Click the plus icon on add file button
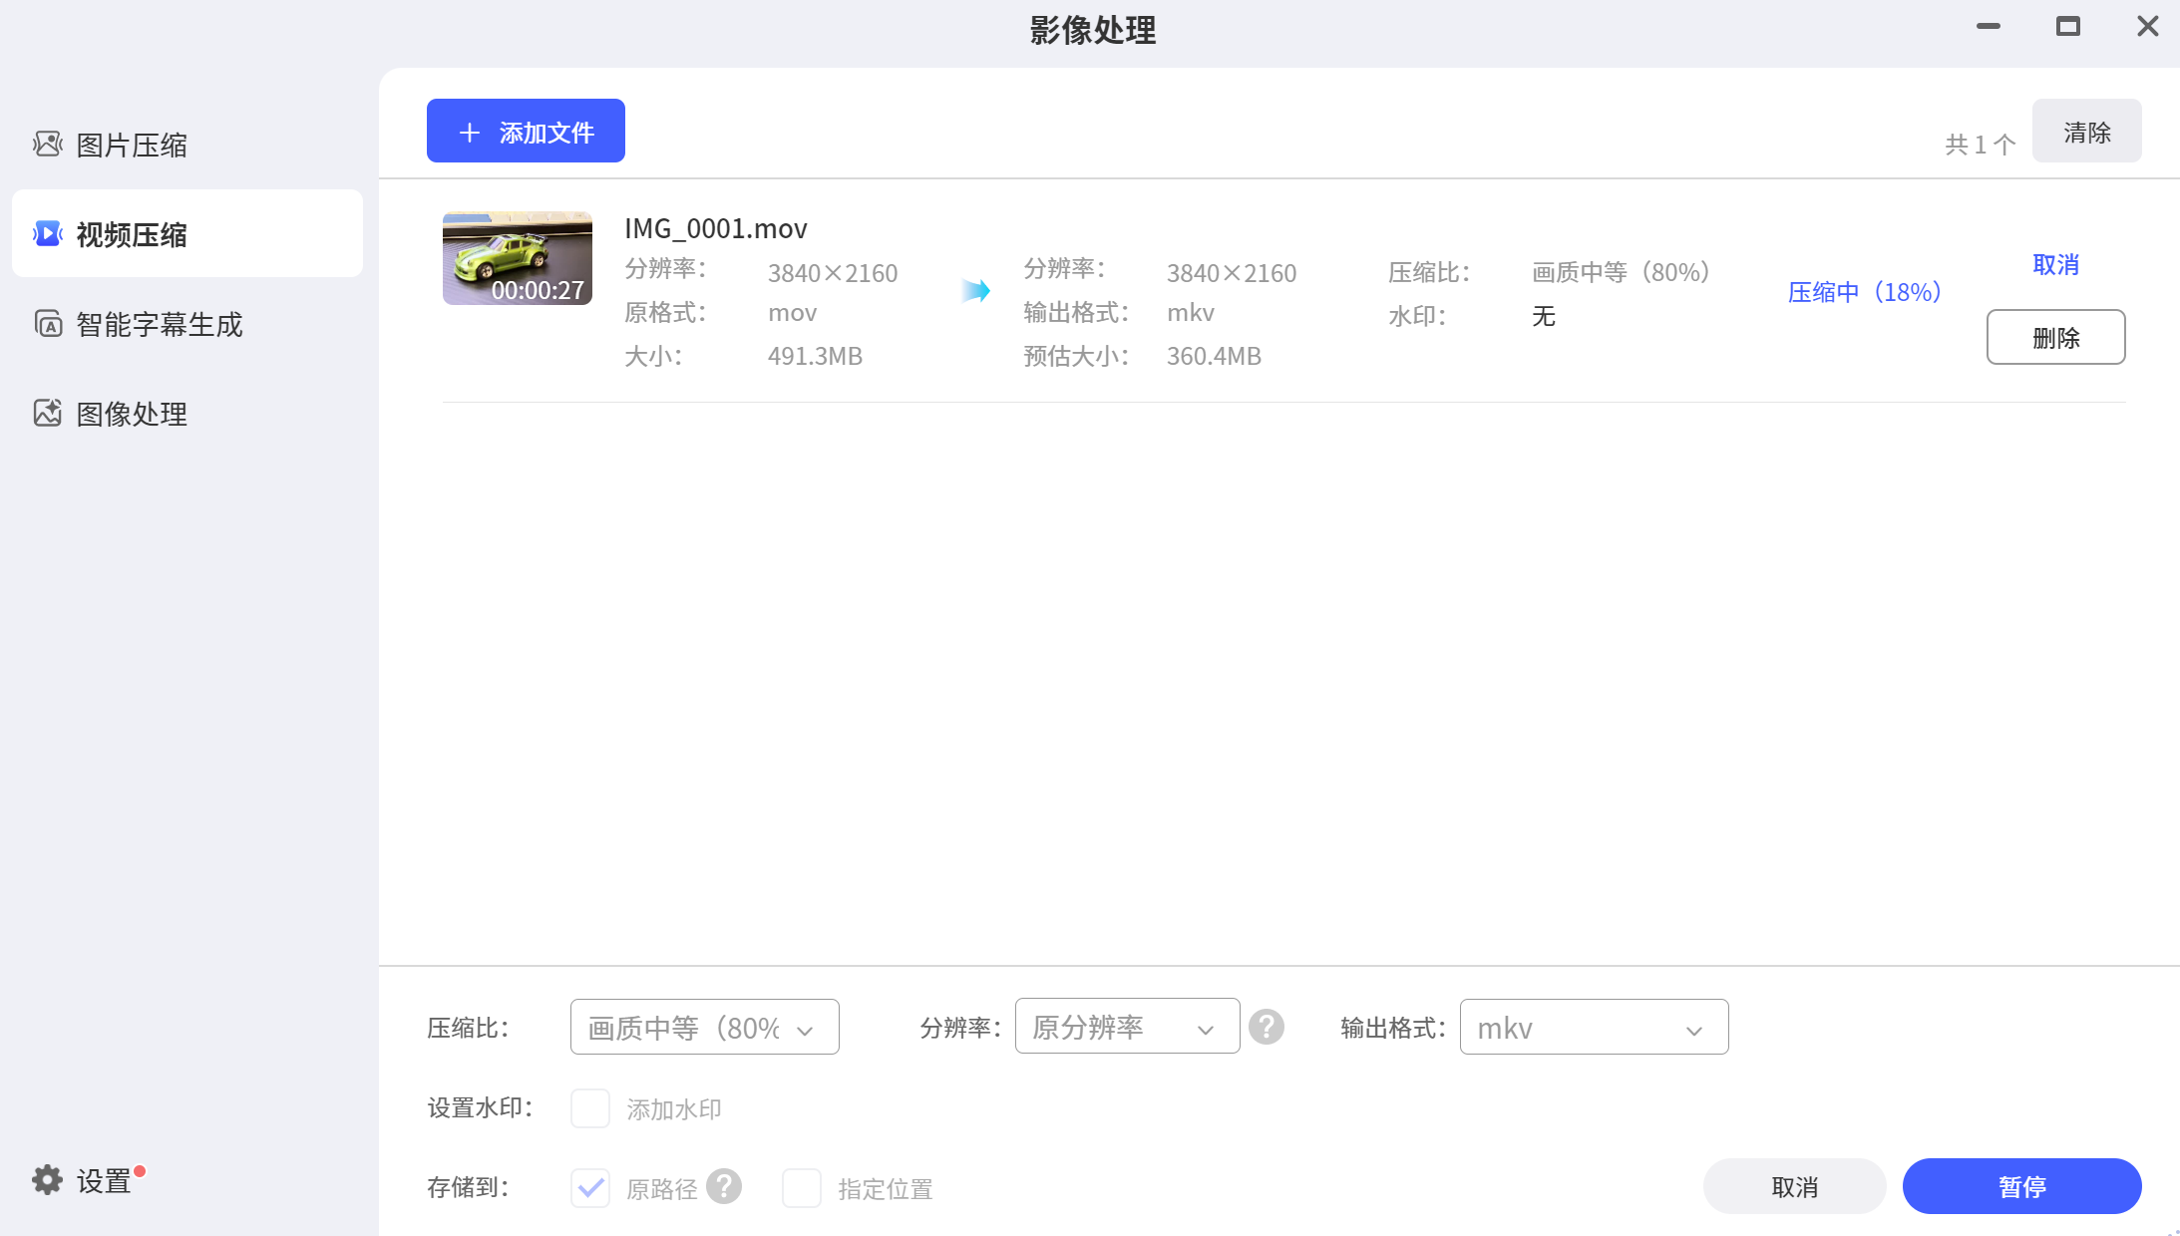2180x1236 pixels. point(470,133)
